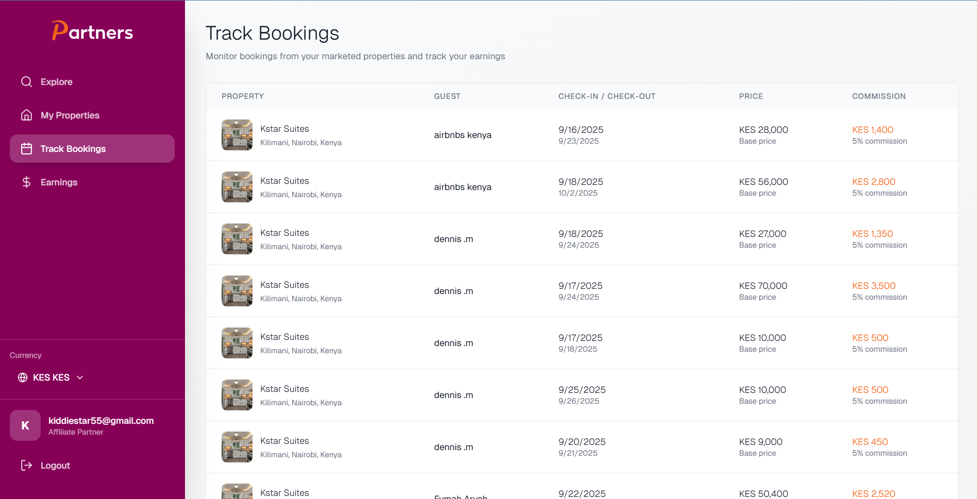The image size is (977, 499).
Task: Click the globe icon beside currency
Action: coord(23,377)
